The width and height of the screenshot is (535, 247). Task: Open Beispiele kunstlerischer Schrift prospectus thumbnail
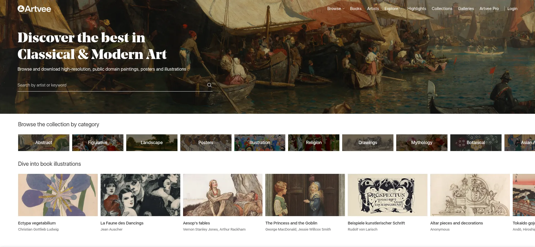coord(388,195)
